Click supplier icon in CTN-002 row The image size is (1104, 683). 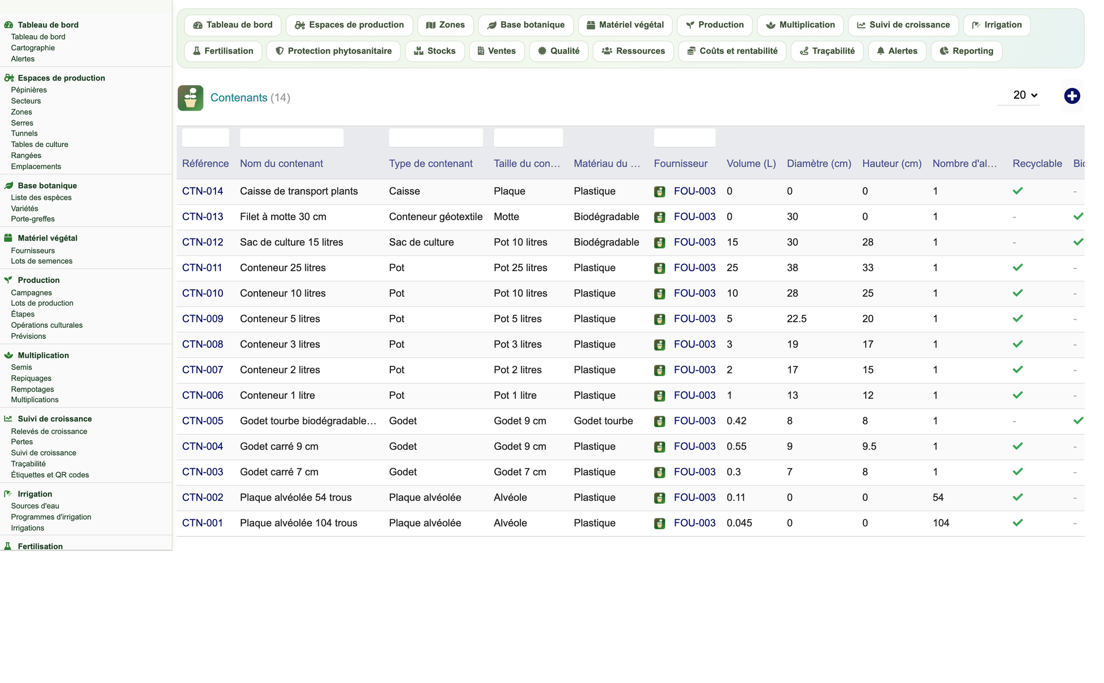659,498
